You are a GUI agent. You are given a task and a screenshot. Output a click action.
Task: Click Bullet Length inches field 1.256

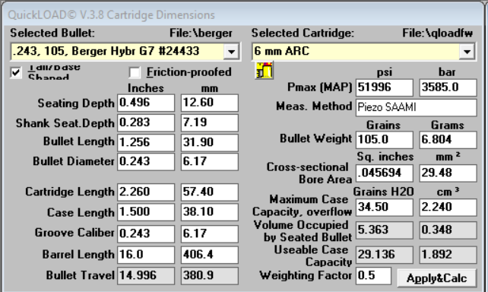(x=146, y=142)
